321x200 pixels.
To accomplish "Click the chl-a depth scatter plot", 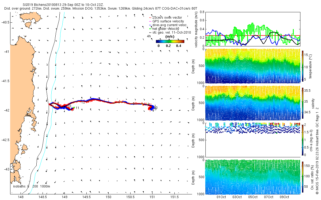I will coord(253,140).
